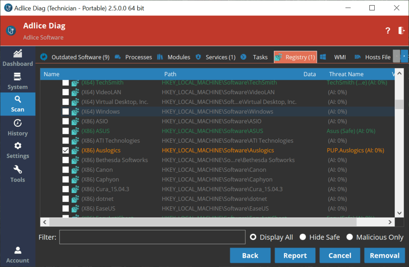Viewport: 409px width, 267px height.
Task: Check the (X64) VideoLAN entry checkbox
Action: [x=66, y=92]
